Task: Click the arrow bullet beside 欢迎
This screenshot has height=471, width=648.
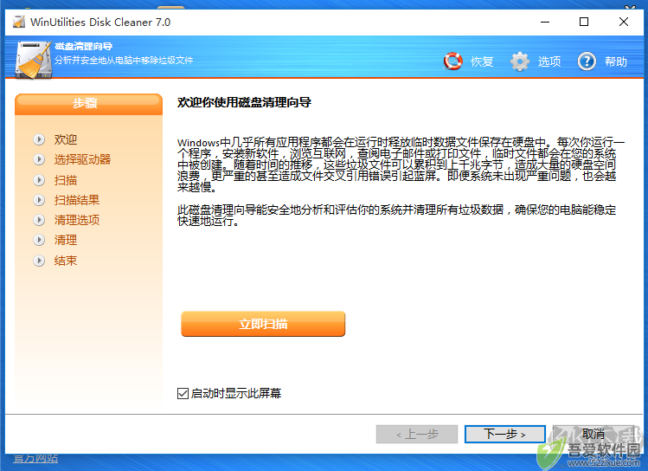Action: point(39,139)
